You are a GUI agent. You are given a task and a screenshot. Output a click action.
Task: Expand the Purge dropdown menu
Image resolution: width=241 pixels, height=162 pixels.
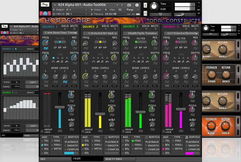pyautogui.click(x=136, y=10)
